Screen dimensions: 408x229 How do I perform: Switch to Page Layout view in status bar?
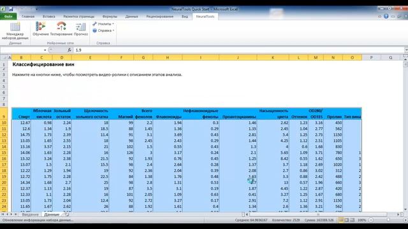(x=347, y=220)
